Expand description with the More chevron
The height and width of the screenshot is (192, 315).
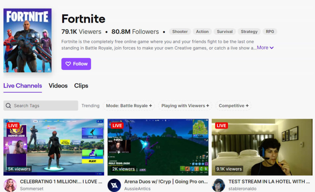(x=265, y=48)
